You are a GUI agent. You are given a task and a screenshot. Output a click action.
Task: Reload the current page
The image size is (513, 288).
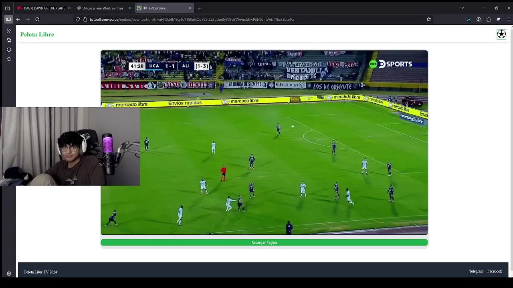tap(37, 19)
